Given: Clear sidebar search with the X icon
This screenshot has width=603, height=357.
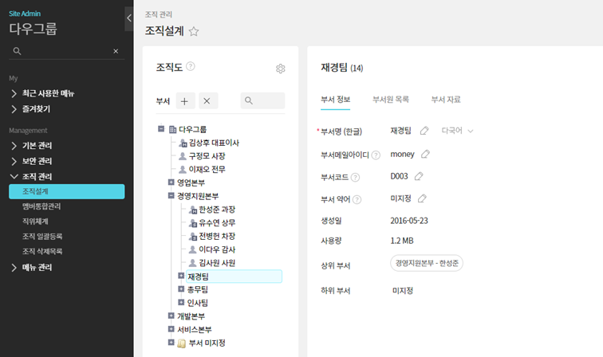Looking at the screenshot, I should [x=116, y=51].
